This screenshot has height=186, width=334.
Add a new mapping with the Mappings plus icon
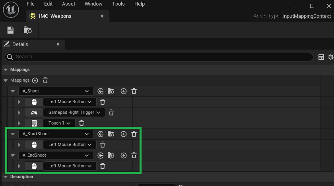pos(35,81)
